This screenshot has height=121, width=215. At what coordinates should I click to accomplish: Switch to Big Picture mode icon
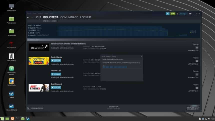[x=190, y=14]
